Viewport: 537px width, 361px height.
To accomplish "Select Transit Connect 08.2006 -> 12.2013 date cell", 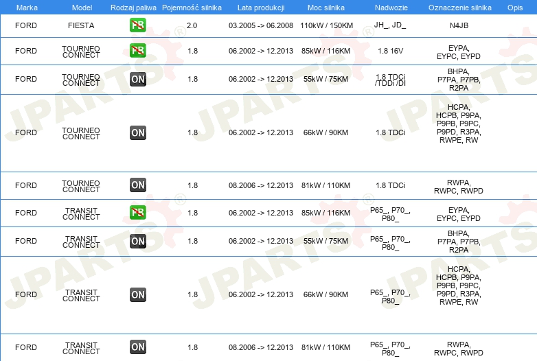I will [261, 347].
